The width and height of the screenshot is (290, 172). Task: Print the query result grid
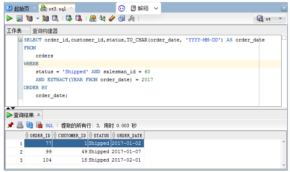pyautogui.click(x=20, y=125)
